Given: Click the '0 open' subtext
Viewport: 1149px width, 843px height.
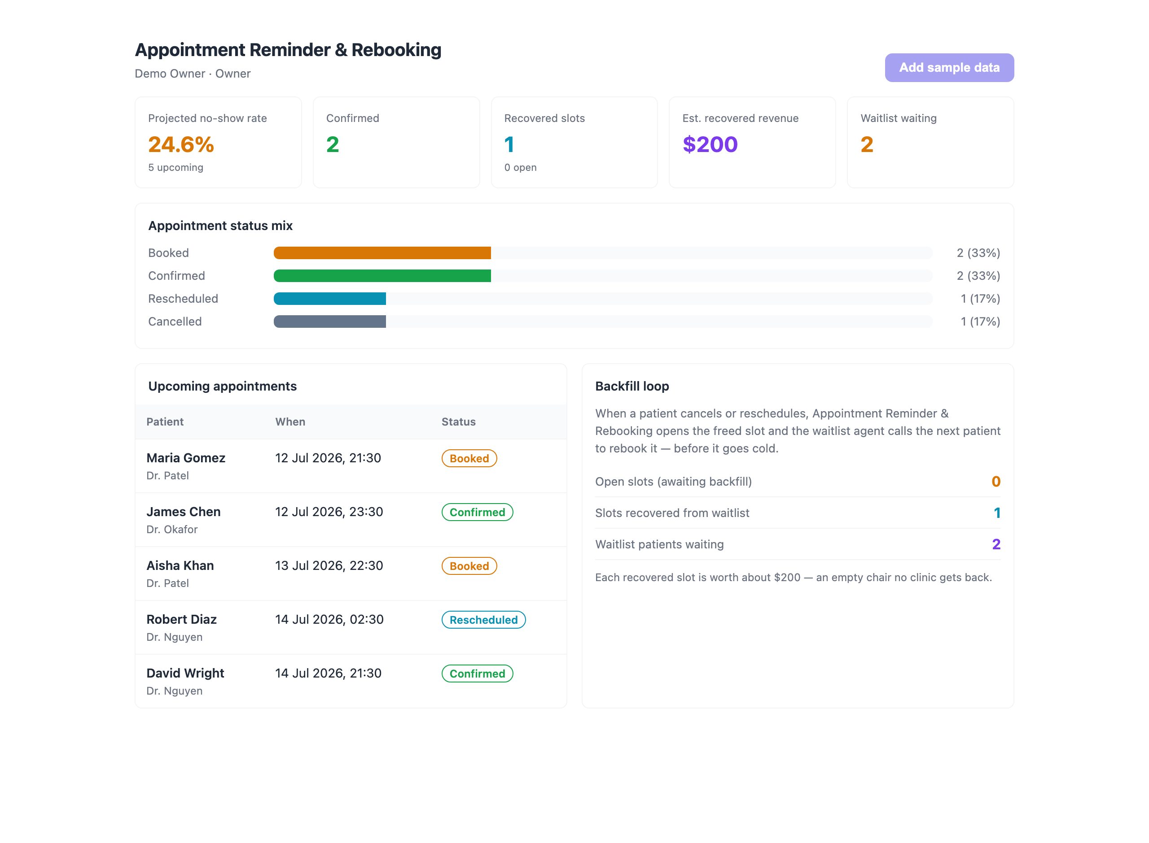Looking at the screenshot, I should (x=520, y=167).
